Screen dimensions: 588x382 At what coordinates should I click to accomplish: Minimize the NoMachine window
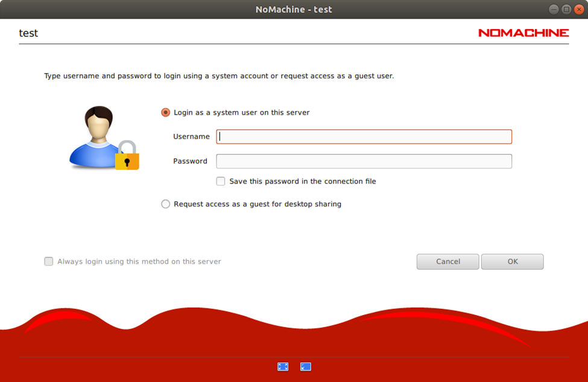click(554, 10)
